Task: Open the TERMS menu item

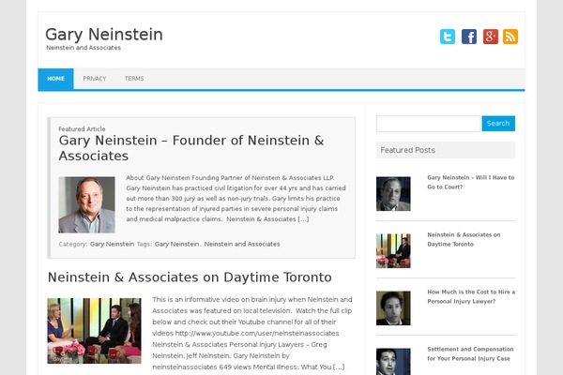Action: click(x=134, y=79)
